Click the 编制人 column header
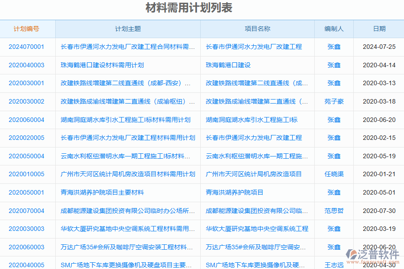 [334, 28]
